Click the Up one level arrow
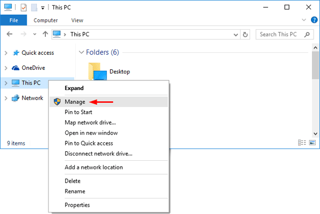 [45, 34]
